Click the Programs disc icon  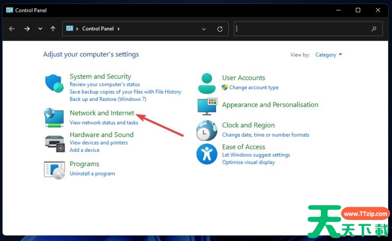click(x=54, y=169)
